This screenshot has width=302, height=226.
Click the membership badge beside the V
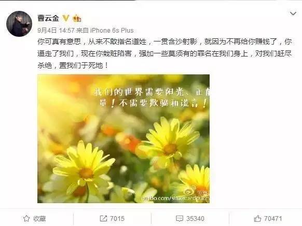[x=77, y=18]
